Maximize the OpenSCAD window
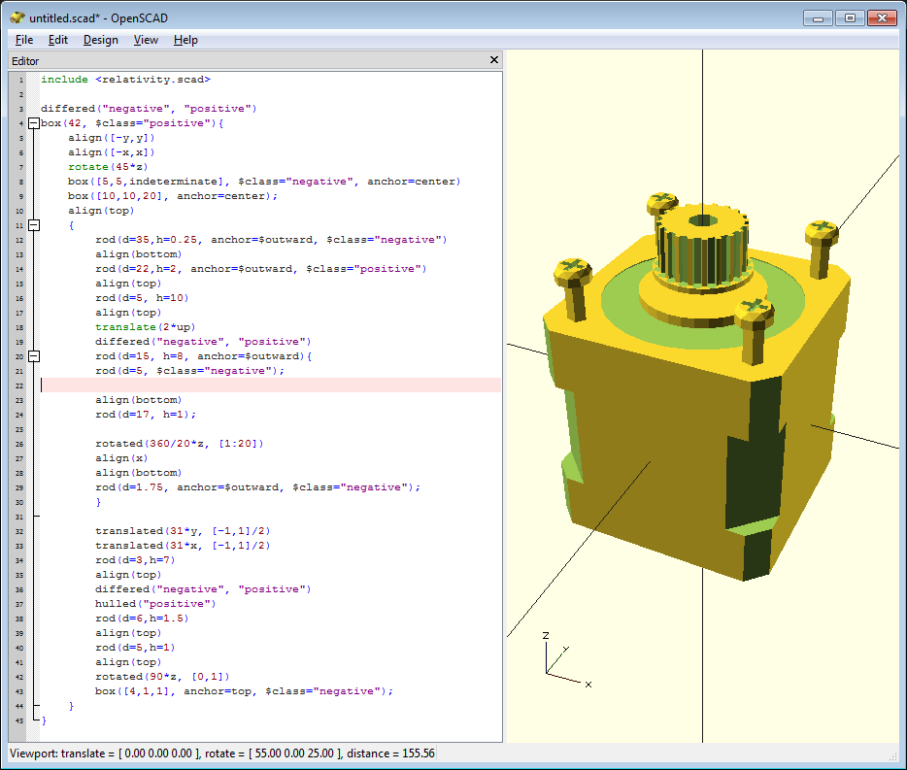907x770 pixels. coord(850,17)
